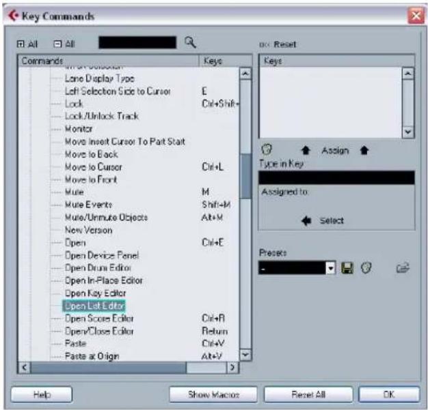Select Move Insert Cursor To Part Start

(x=124, y=141)
